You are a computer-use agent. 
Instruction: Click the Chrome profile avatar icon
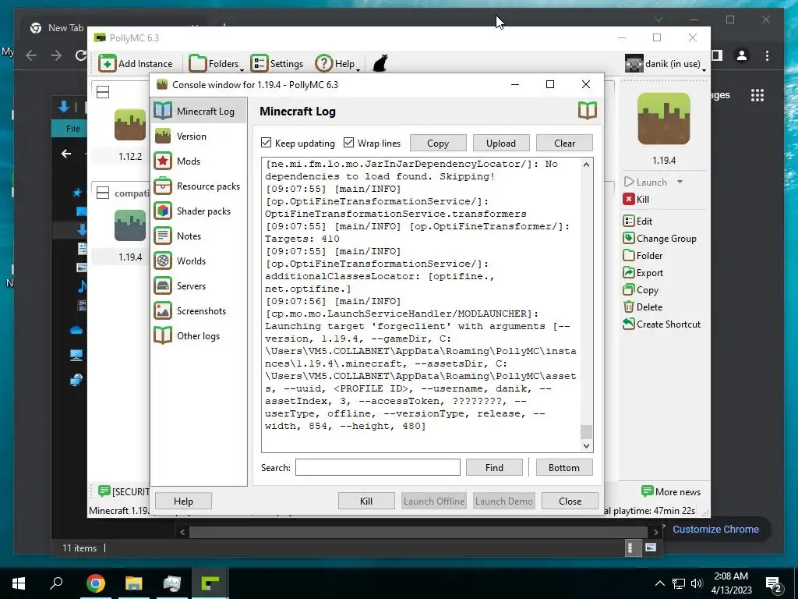(742, 55)
